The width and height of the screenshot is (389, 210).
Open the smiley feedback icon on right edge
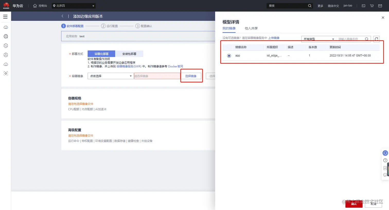(x=385, y=175)
